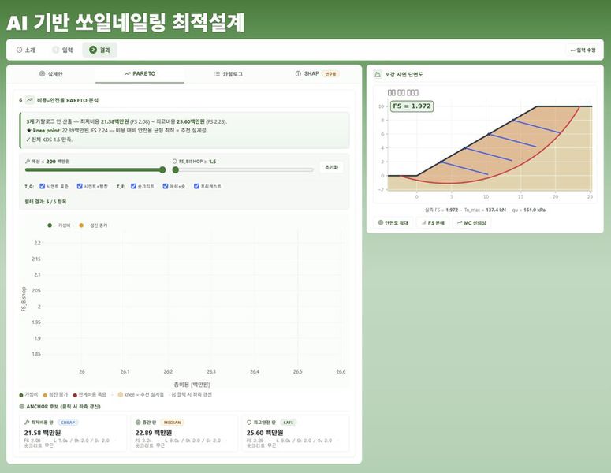
Task: Select the 최고안전 안 SAFE card
Action: [296, 434]
